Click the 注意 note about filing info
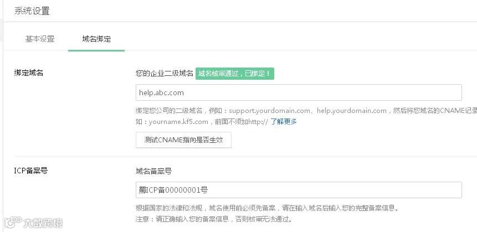This screenshot has width=477, height=232. tap(214, 219)
